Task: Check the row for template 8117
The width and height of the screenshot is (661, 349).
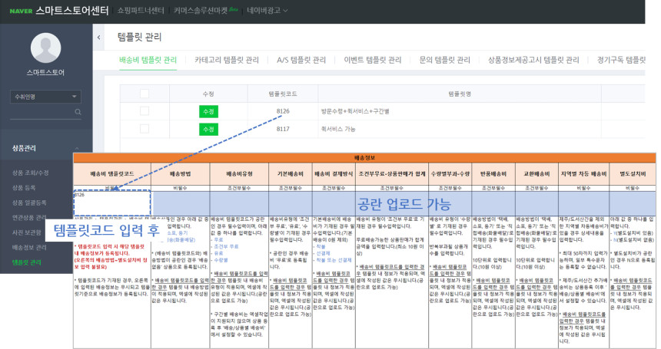Action: pyautogui.click(x=144, y=129)
